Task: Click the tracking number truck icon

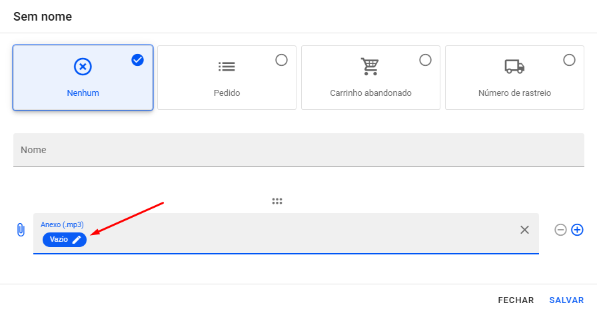Action: click(514, 67)
